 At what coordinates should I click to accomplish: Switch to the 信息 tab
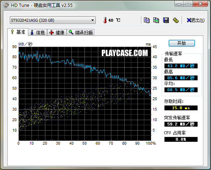pos(38,32)
